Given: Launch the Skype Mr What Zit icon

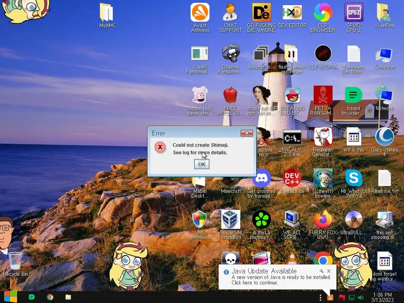Looking at the screenshot, I should click(x=353, y=184).
